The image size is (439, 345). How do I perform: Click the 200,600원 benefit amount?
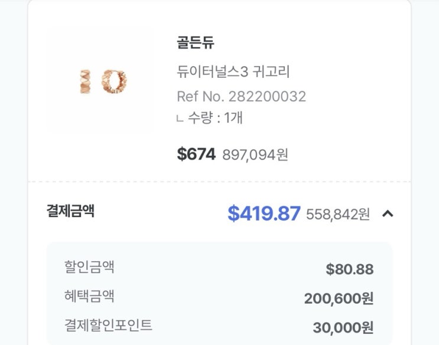(339, 299)
